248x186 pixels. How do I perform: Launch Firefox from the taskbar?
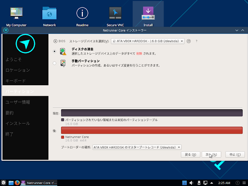pyautogui.click(x=17, y=183)
